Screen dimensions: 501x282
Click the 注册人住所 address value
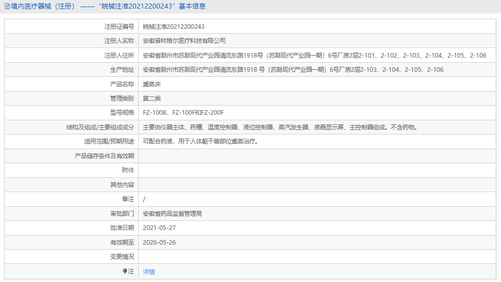(314, 56)
